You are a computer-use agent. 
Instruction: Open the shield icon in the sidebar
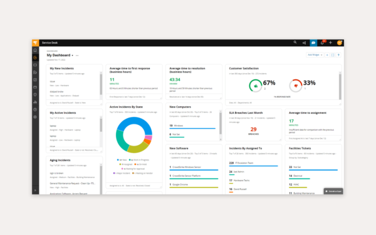click(x=35, y=94)
